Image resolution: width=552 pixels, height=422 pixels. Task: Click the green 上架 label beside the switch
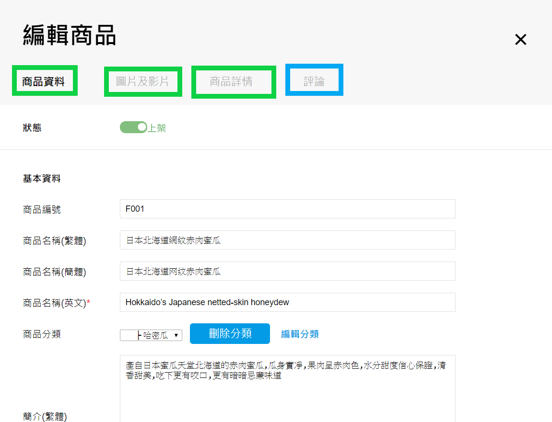coord(157,128)
